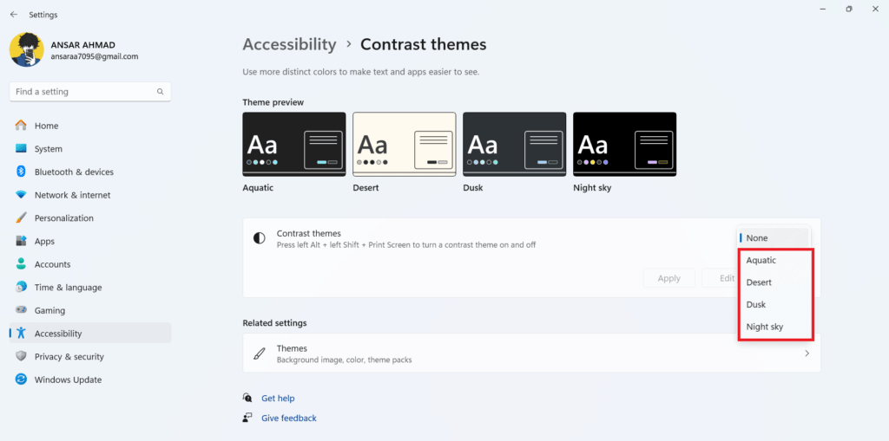This screenshot has height=441, width=889.
Task: Click System label in sidebar
Action: [49, 149]
